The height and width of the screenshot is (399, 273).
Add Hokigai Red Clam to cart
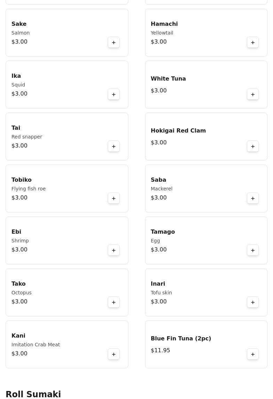coord(253,146)
